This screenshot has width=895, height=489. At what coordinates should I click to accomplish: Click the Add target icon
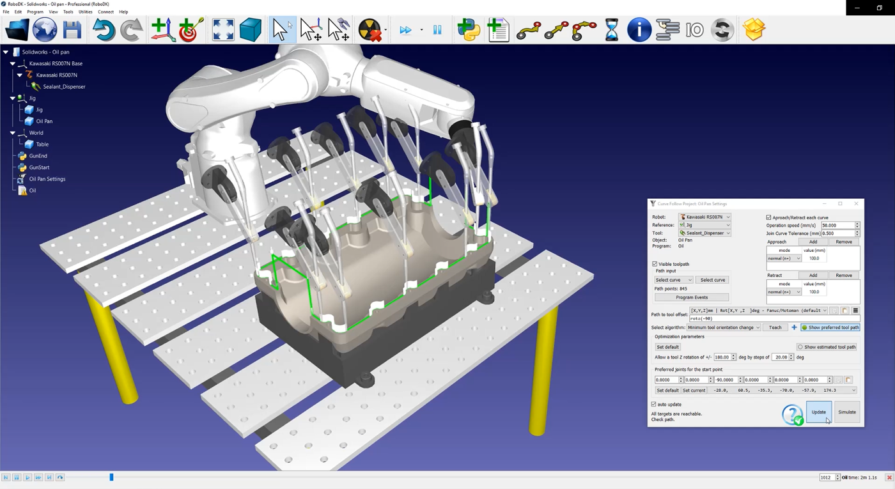point(191,30)
